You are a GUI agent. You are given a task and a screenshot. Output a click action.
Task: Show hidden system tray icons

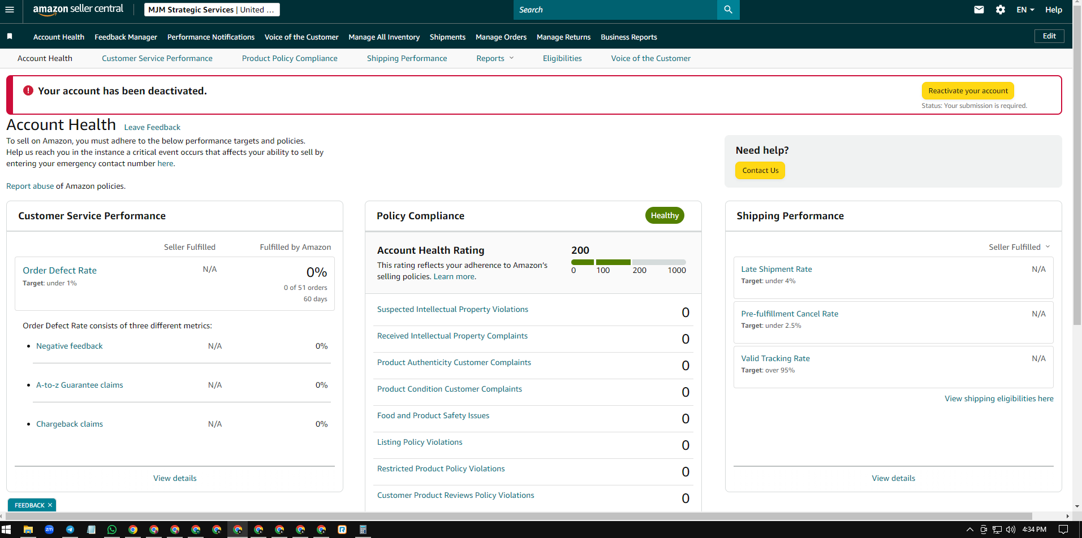click(x=970, y=530)
